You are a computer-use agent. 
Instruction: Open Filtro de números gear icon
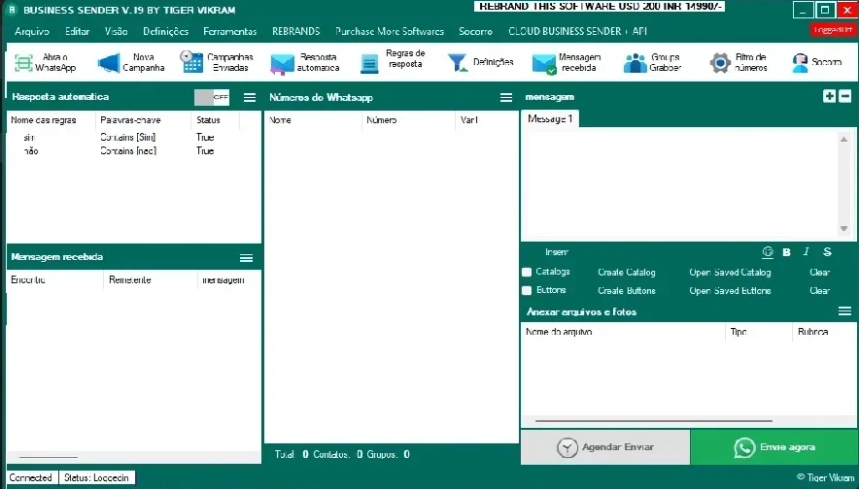[720, 63]
